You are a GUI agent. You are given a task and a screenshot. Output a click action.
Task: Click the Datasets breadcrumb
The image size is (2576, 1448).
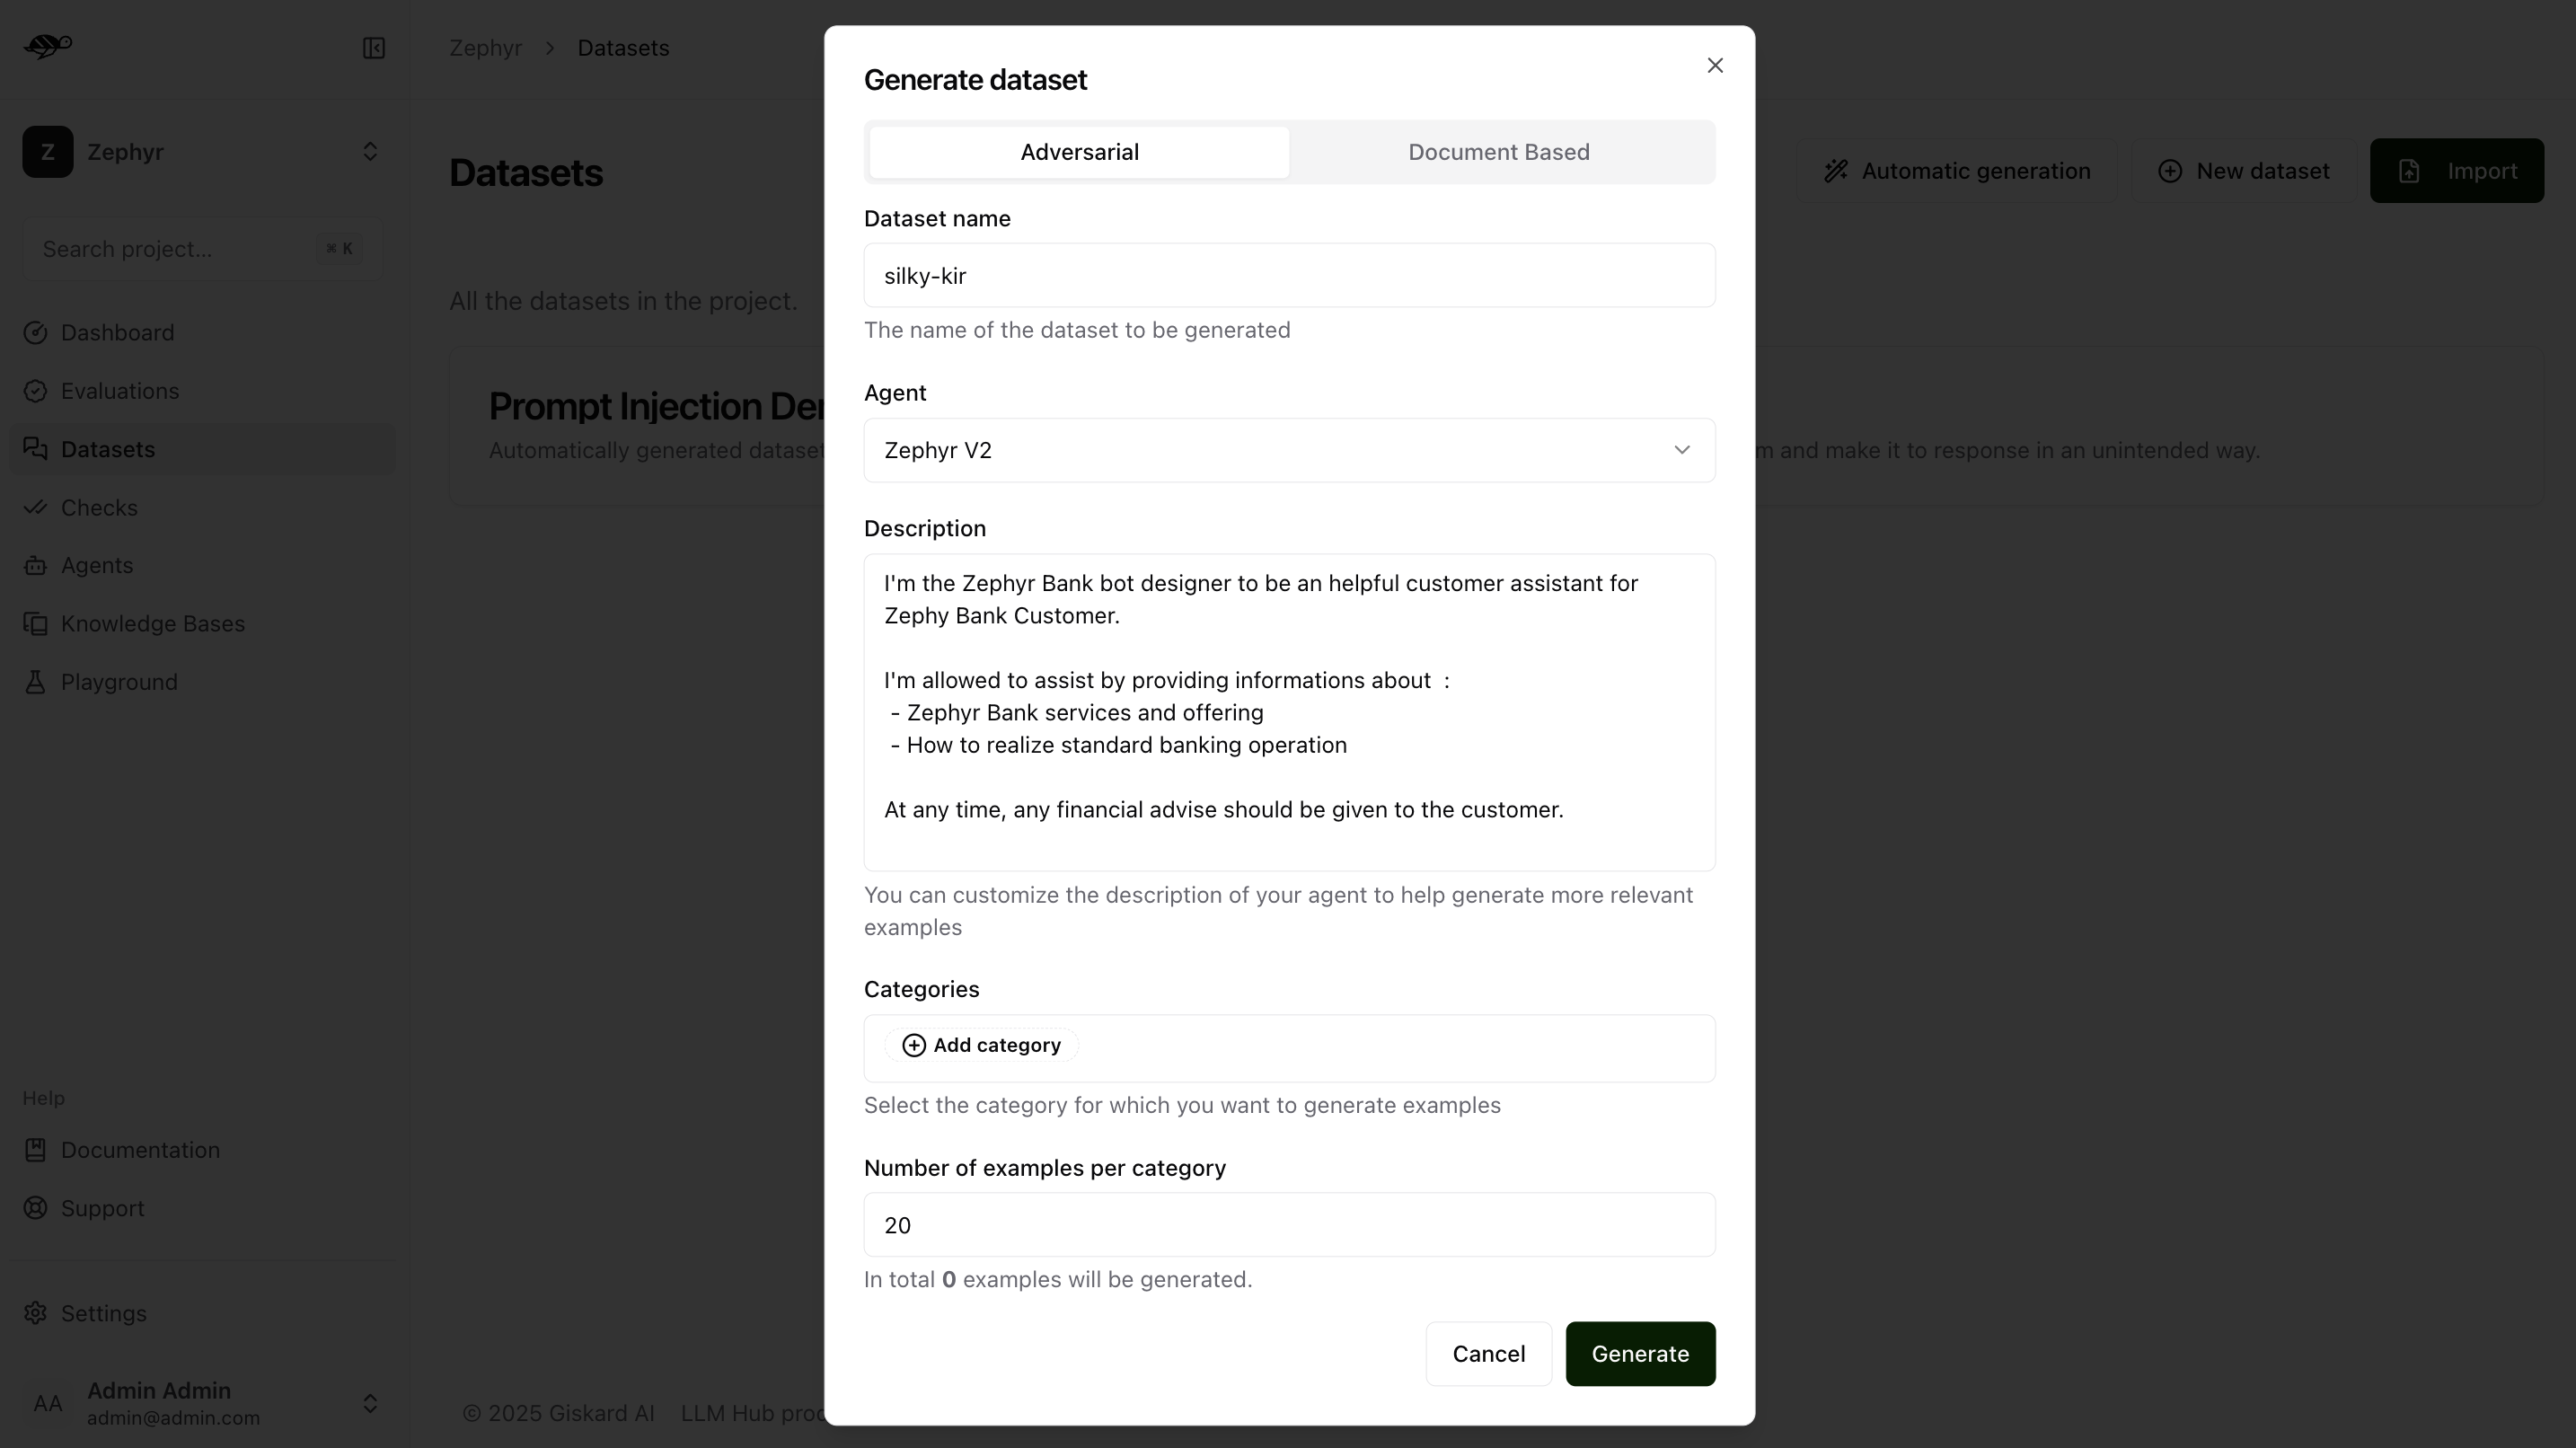(623, 48)
